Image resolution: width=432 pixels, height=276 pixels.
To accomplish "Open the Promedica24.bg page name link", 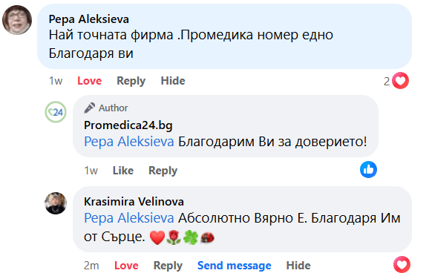I will (x=128, y=125).
